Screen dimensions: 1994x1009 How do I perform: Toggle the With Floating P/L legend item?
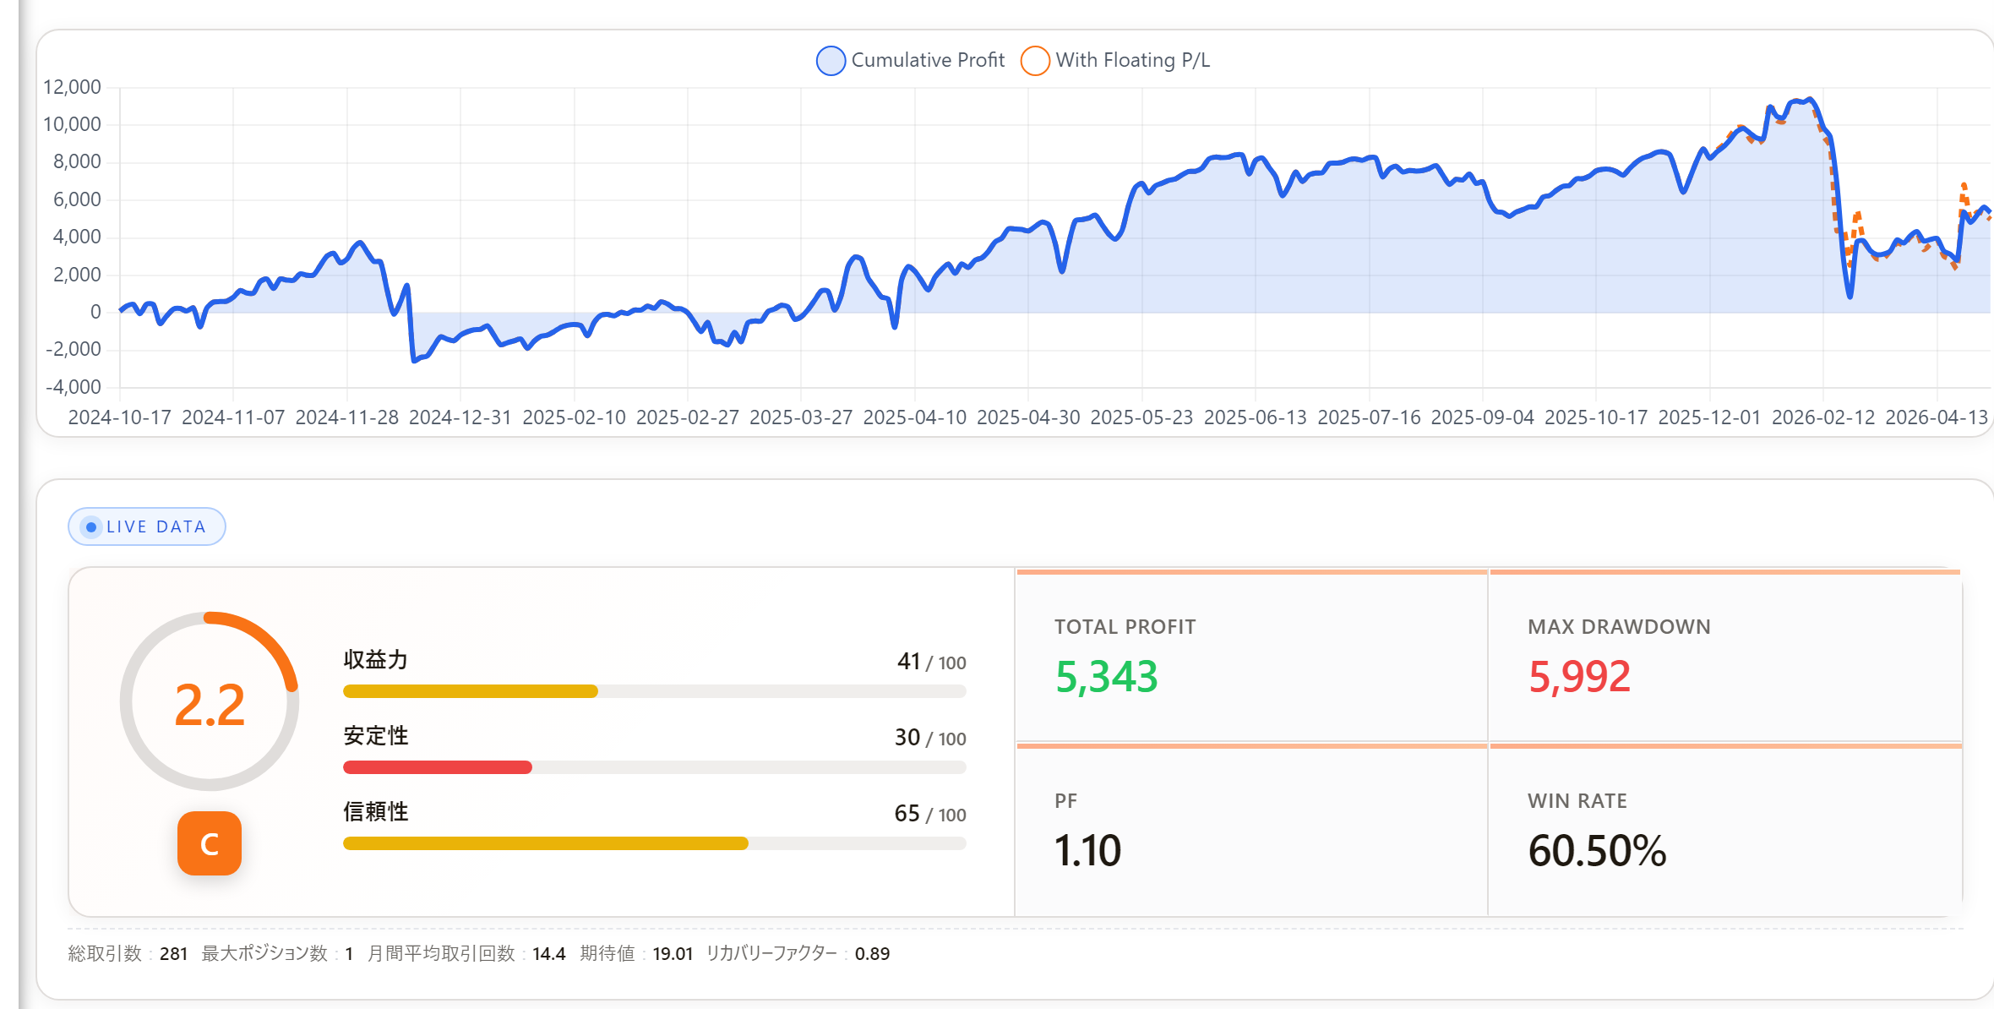[x=1115, y=61]
